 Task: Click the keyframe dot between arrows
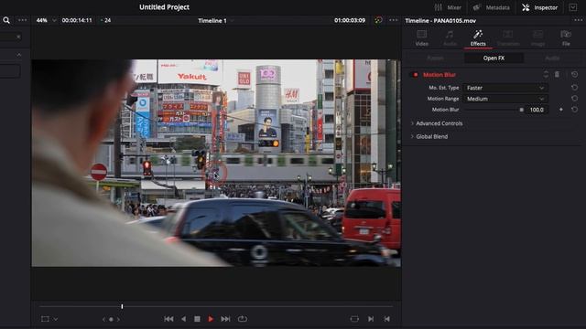click(111, 319)
